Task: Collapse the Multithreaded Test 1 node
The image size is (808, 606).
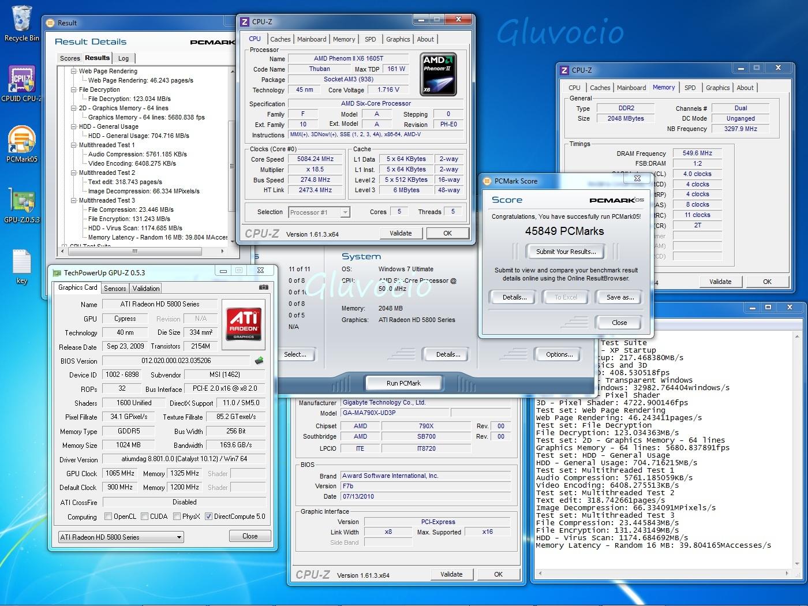Action: coord(74,145)
